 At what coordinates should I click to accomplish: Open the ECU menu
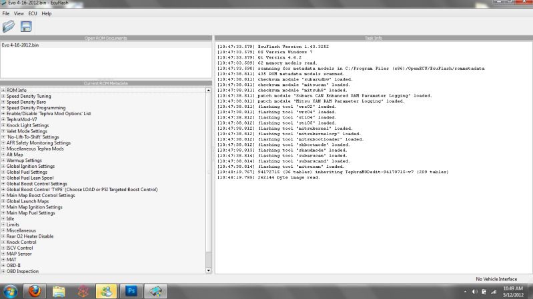pos(33,13)
